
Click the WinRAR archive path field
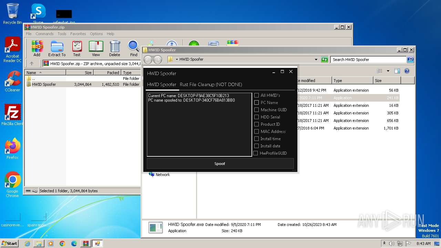tap(92, 63)
